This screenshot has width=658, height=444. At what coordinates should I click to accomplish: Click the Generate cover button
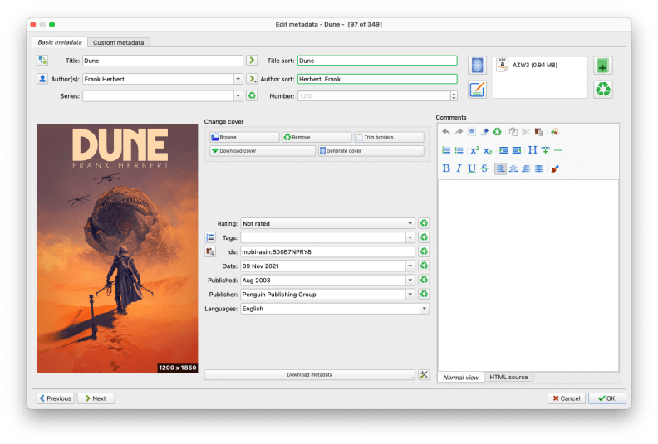(371, 151)
